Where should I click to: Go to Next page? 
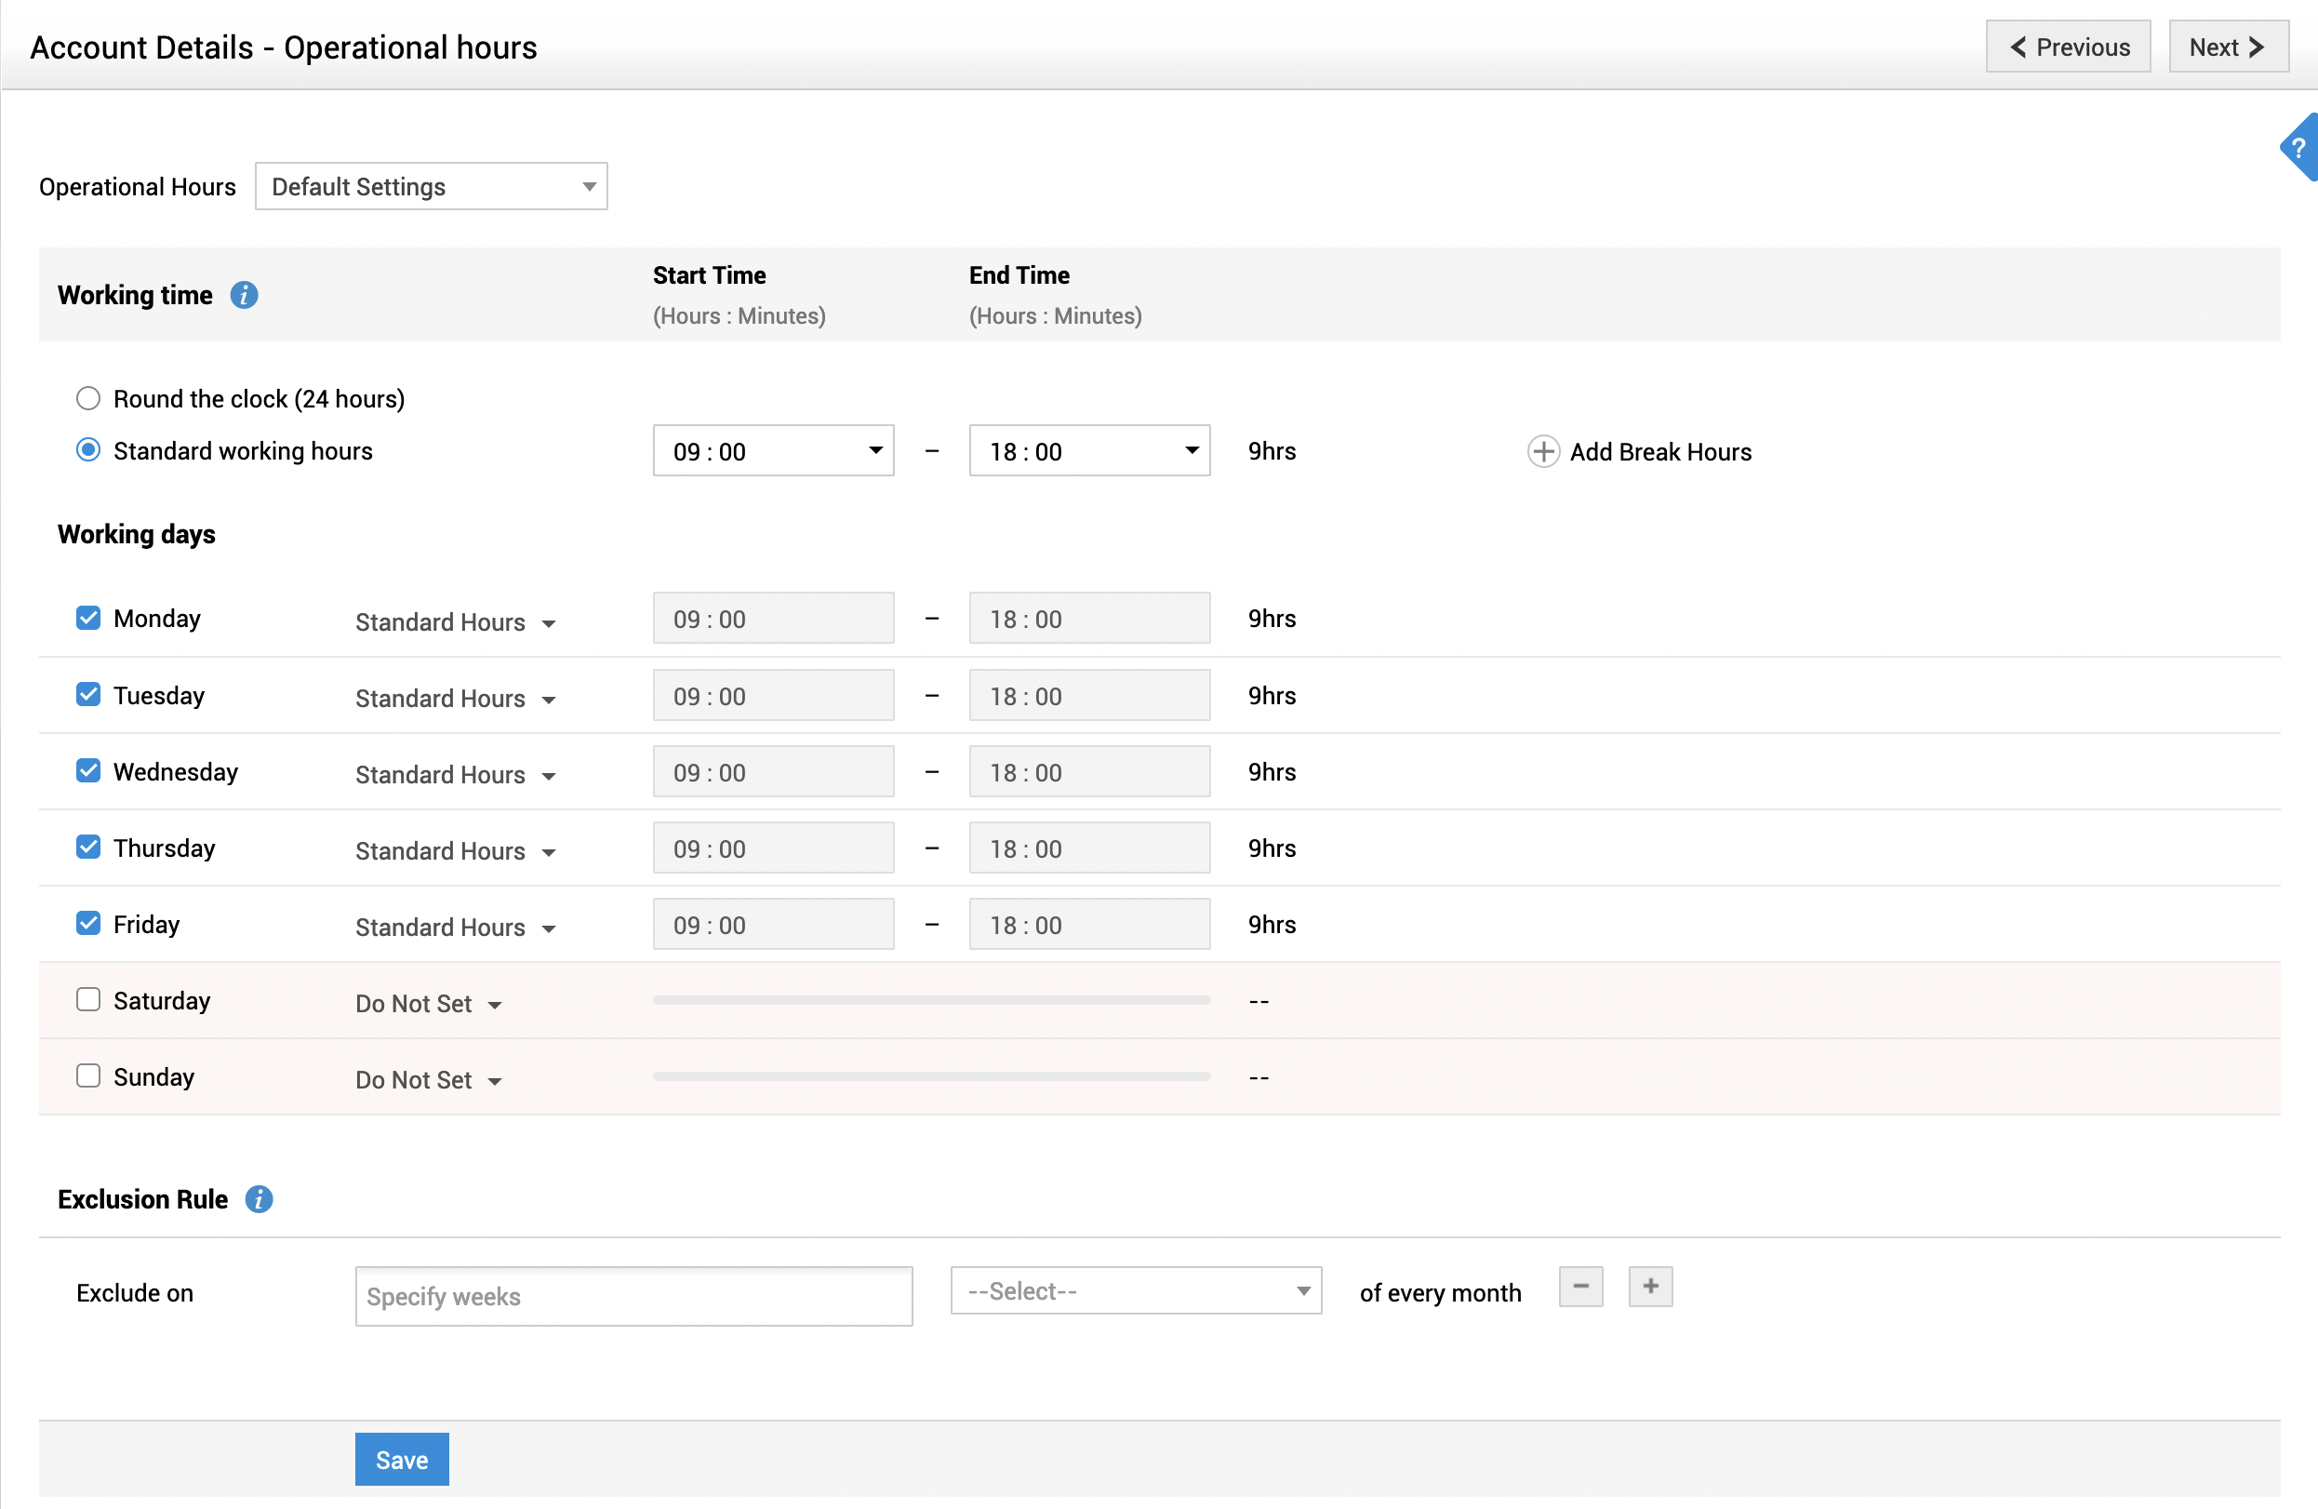[2228, 47]
